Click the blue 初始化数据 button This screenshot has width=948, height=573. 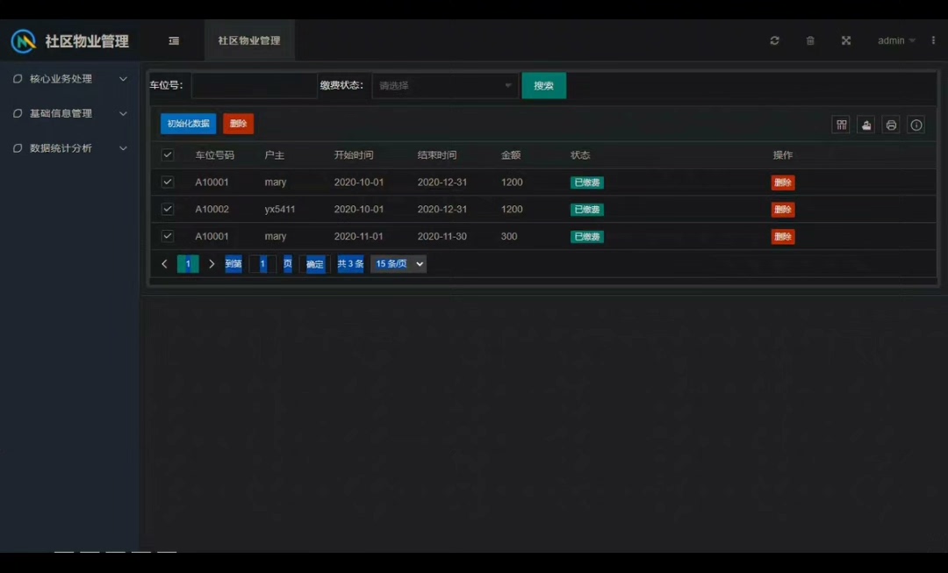[188, 124]
